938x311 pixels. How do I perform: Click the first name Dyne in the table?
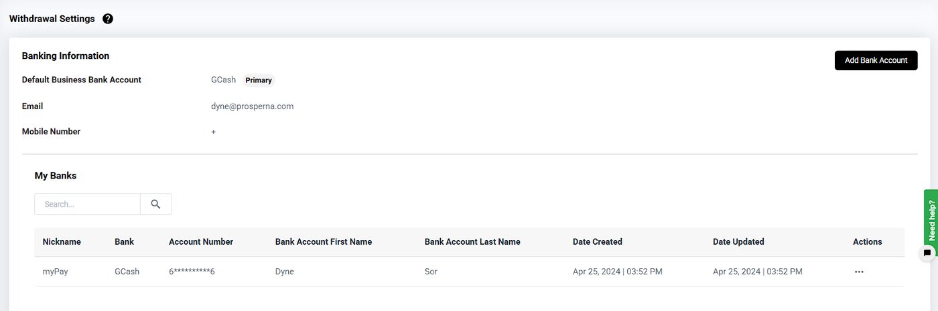coord(285,272)
